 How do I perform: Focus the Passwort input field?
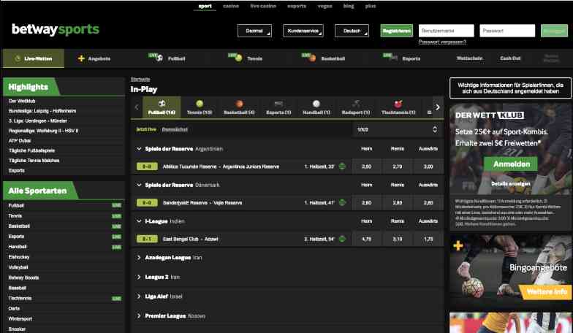click(507, 31)
